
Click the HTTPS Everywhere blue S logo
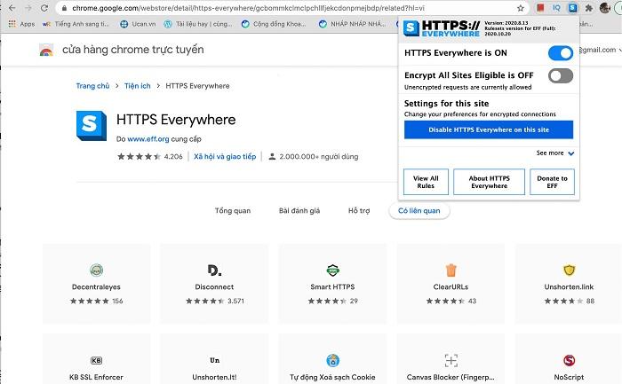[x=92, y=126]
